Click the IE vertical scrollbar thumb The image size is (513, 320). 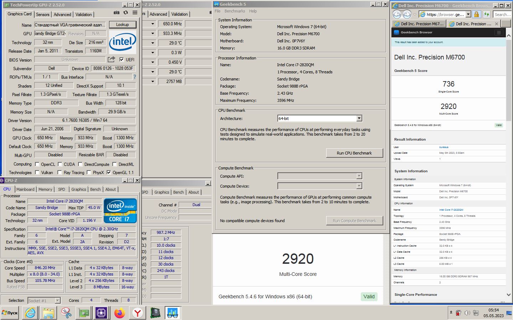[x=509, y=80]
